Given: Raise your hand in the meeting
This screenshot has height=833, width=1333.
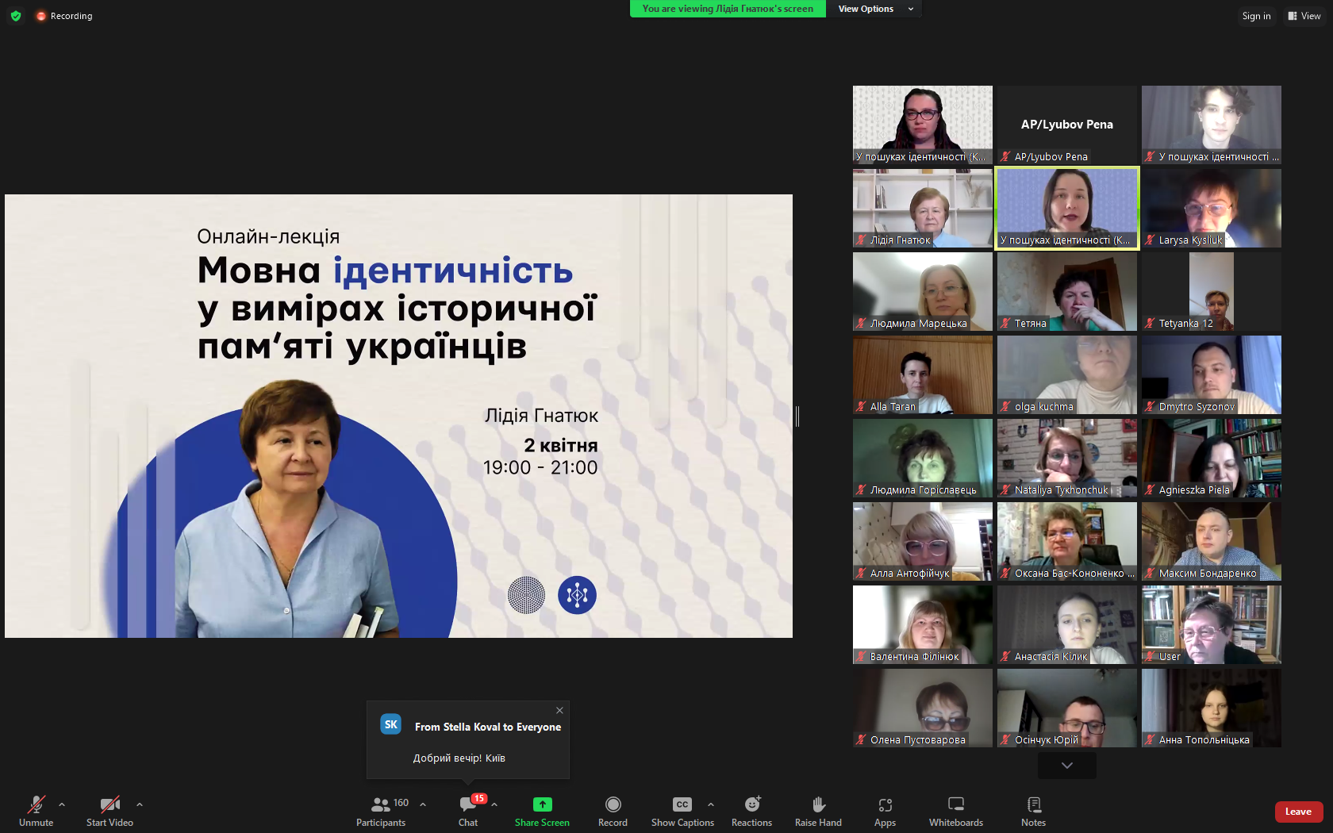Looking at the screenshot, I should 818,810.
